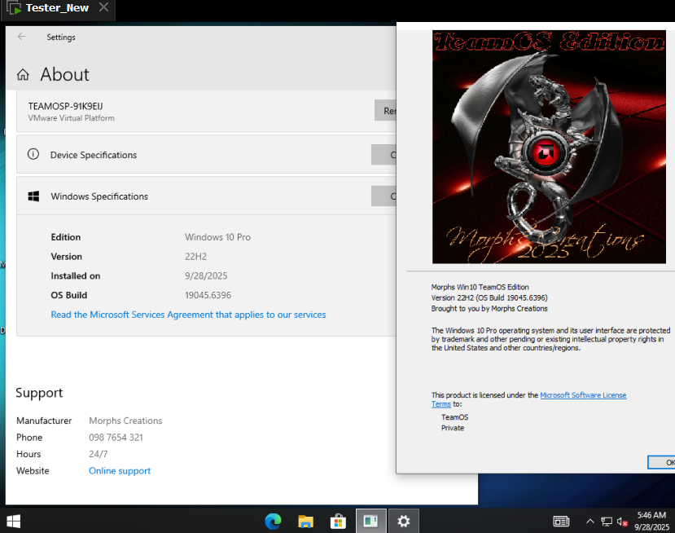Click the Online support link
The height and width of the screenshot is (533, 675).
(x=120, y=471)
